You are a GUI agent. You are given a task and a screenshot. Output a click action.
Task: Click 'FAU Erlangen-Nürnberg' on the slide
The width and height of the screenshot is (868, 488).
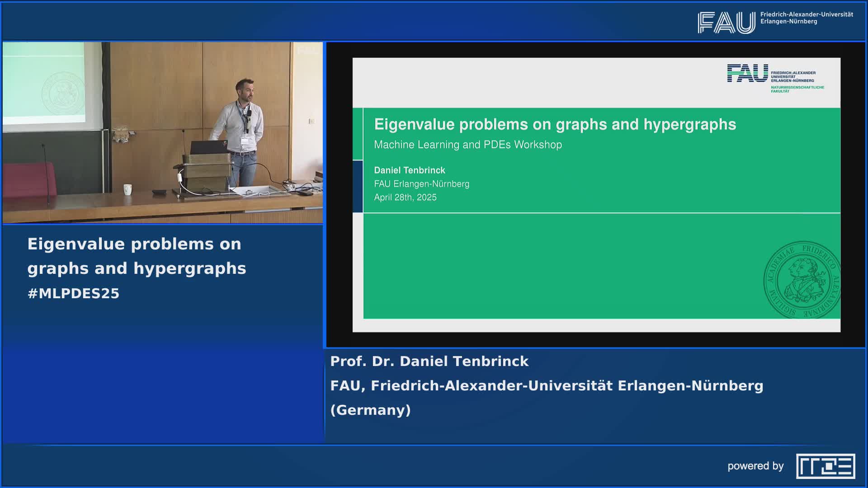[x=421, y=184]
